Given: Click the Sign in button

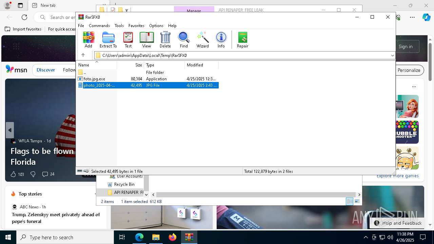Looking at the screenshot, I should pyautogui.click(x=406, y=46).
